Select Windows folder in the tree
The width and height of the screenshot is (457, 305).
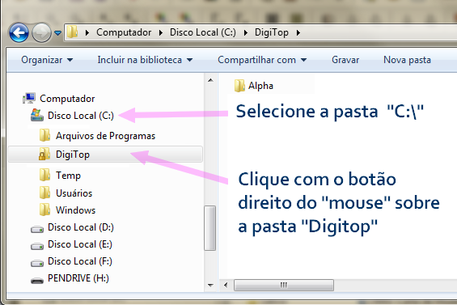pos(76,210)
